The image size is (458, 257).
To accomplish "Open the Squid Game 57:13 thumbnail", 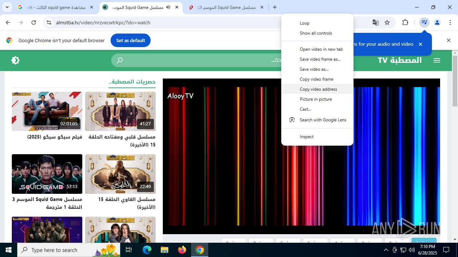I will (47, 174).
